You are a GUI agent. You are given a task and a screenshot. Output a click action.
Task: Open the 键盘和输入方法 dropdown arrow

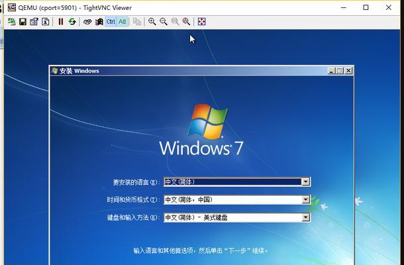click(x=305, y=217)
